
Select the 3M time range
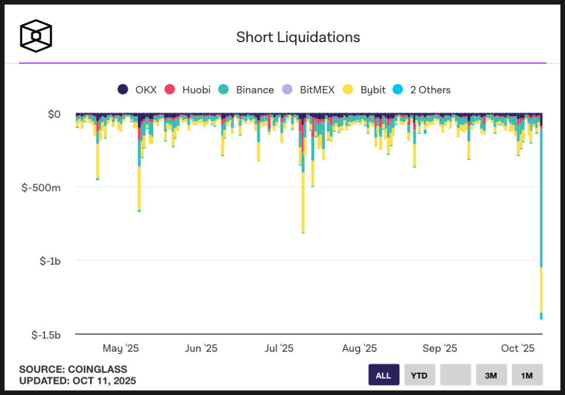(x=491, y=375)
